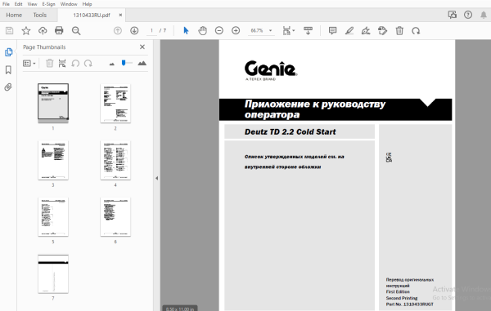Select page 6 thumbnail
The image size is (491, 311).
tap(115, 216)
